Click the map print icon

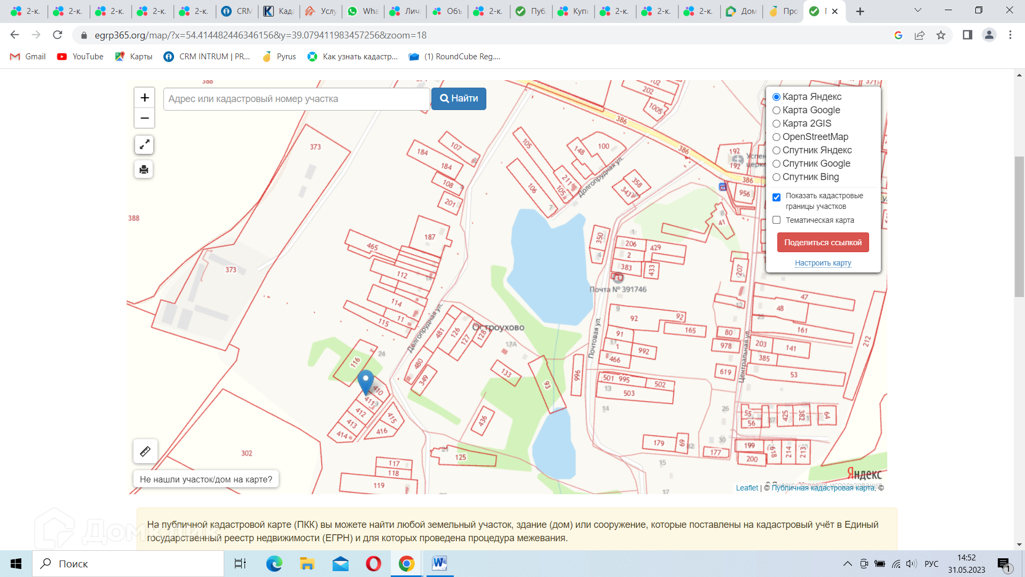click(x=144, y=169)
